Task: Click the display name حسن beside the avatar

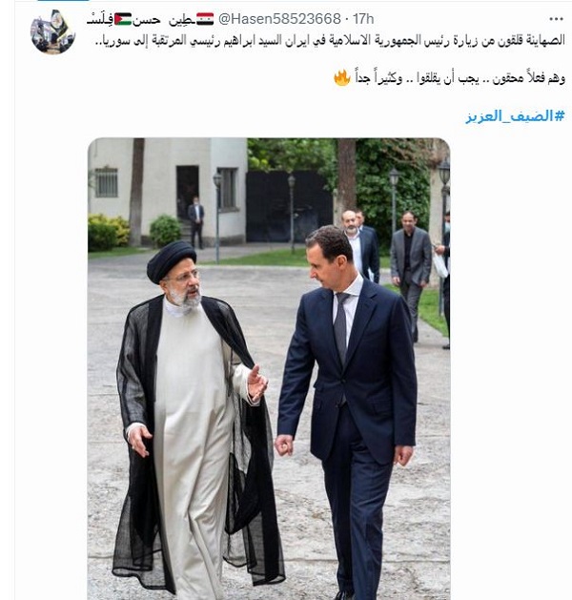Action: click(x=147, y=19)
